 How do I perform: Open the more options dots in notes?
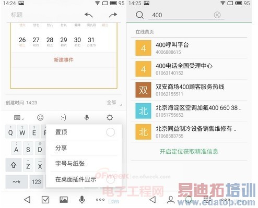(100, 200)
